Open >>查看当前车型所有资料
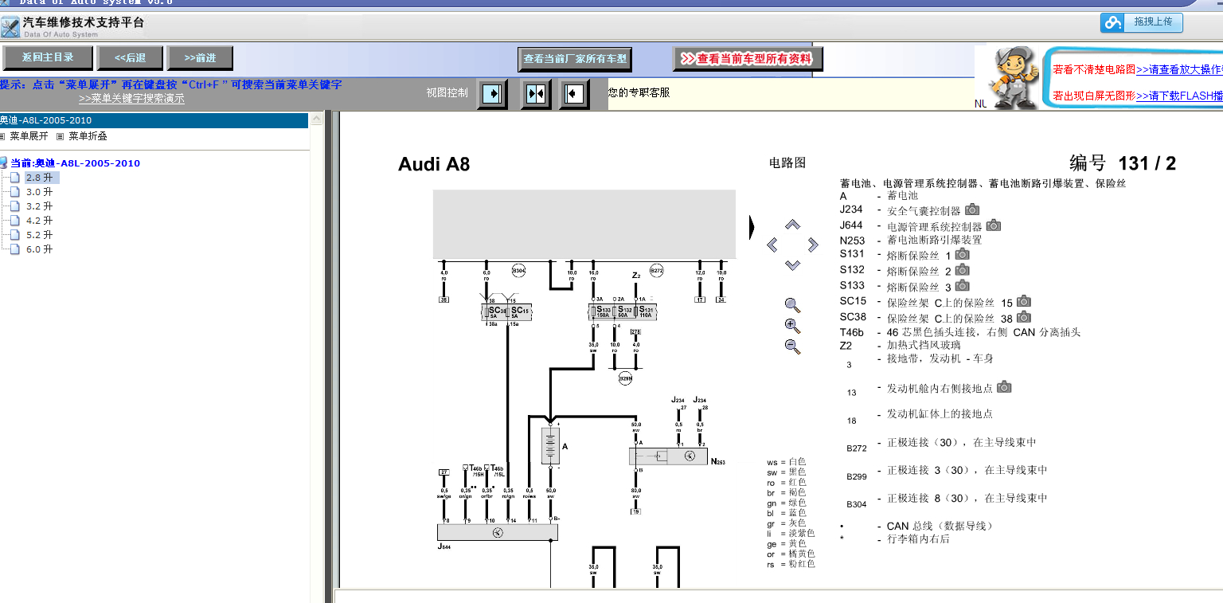Screen dimensions: 1223x603 748,59
